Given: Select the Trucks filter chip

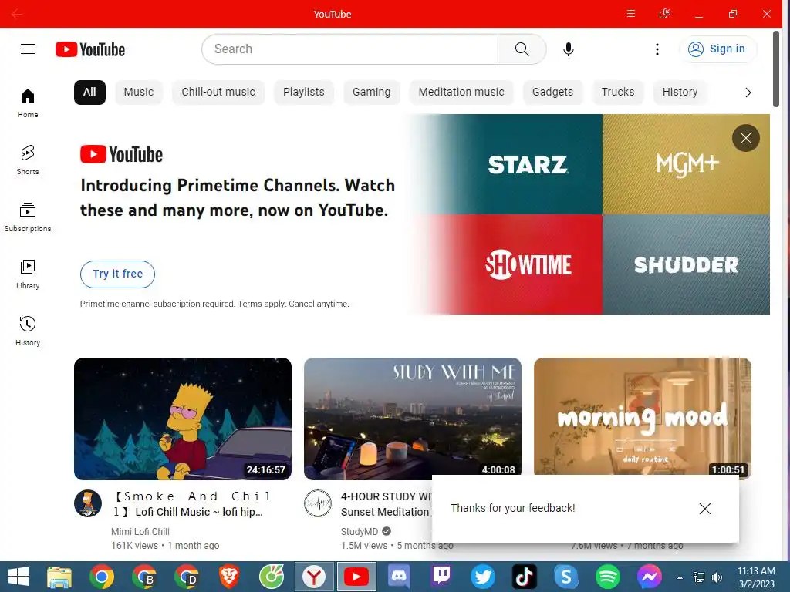Looking at the screenshot, I should point(618,92).
